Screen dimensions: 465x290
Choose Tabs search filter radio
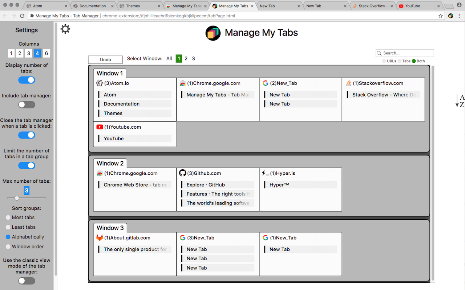(x=400, y=61)
